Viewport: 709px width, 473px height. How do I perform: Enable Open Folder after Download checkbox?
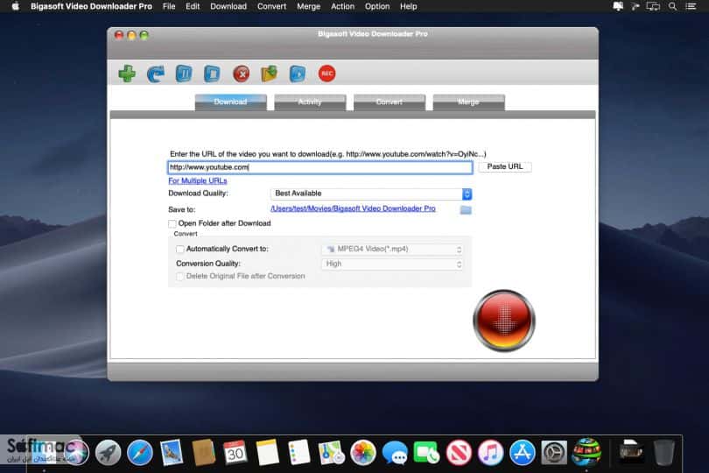tap(172, 223)
